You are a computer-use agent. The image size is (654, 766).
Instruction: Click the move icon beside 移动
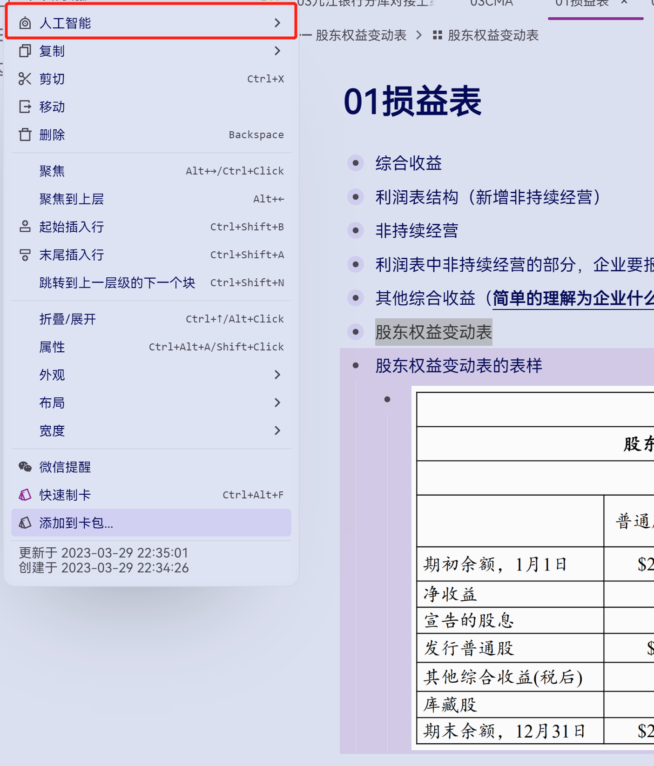[25, 107]
